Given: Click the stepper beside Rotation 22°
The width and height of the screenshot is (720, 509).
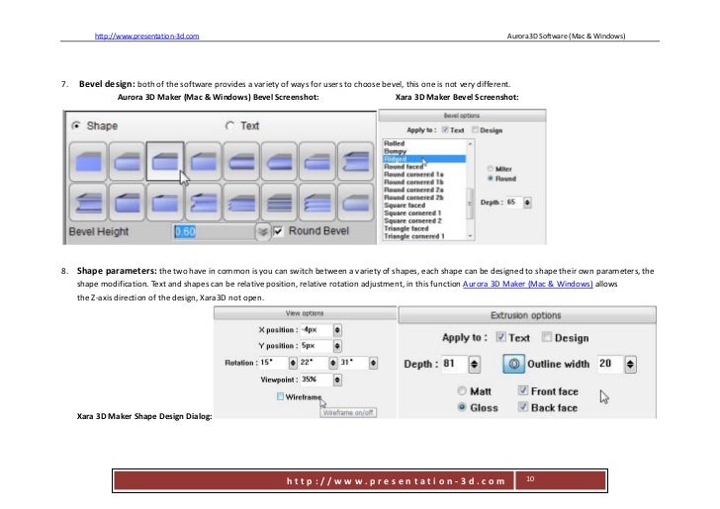Looking at the screenshot, I should [333, 363].
